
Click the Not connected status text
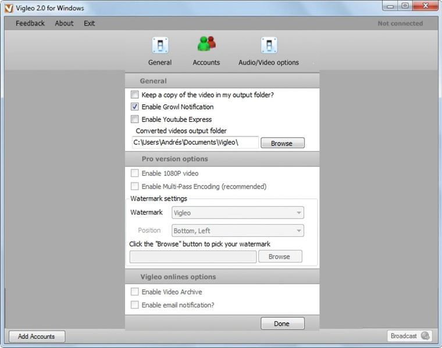[400, 23]
